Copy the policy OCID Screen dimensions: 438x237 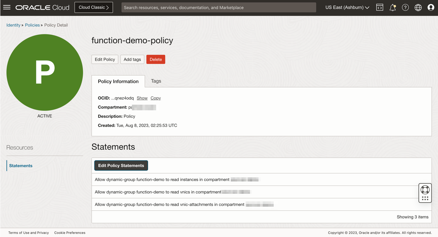point(156,98)
